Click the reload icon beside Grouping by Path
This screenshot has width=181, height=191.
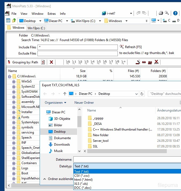coord(43,62)
